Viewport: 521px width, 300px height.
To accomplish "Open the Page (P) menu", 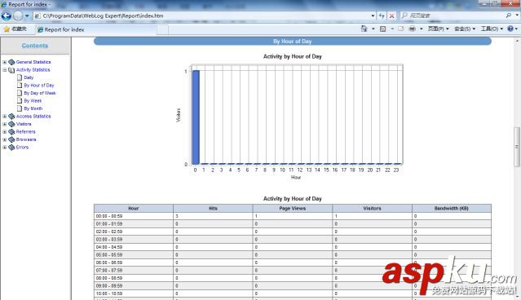I will click(439, 29).
